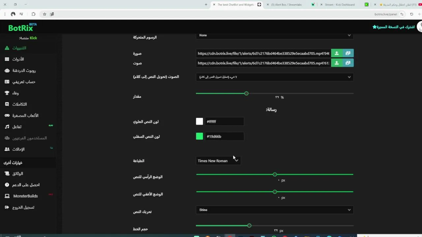This screenshot has width=422, height=237.
Task: Click the الأدوات tools grid icon
Action: tap(7, 59)
